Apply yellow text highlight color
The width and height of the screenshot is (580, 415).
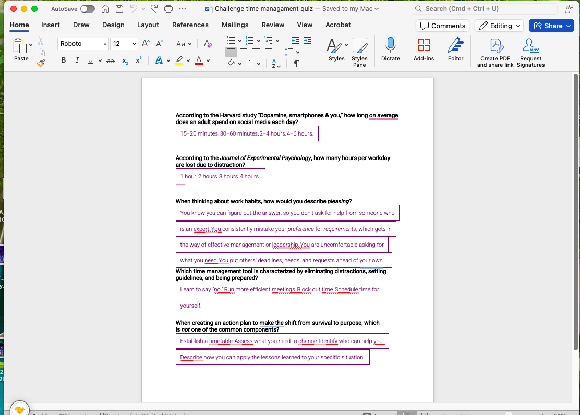point(179,60)
